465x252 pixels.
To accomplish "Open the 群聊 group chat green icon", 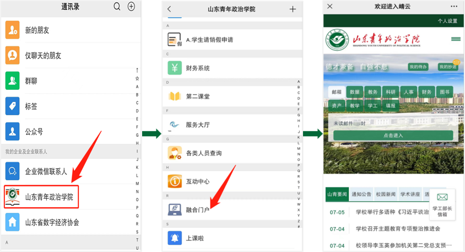I will pyautogui.click(x=13, y=81).
